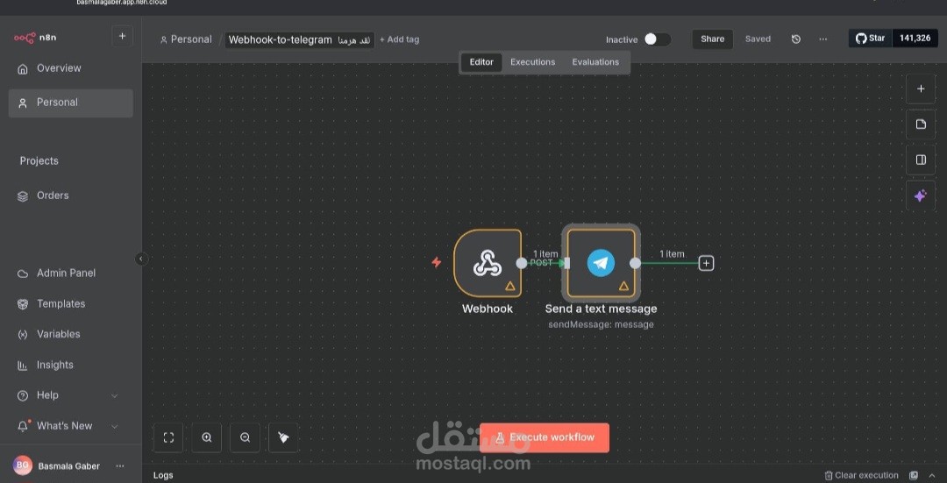Click the Webhook node output connector

click(521, 263)
